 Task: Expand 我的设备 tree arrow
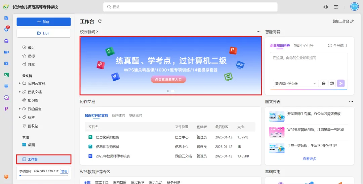[20, 109]
